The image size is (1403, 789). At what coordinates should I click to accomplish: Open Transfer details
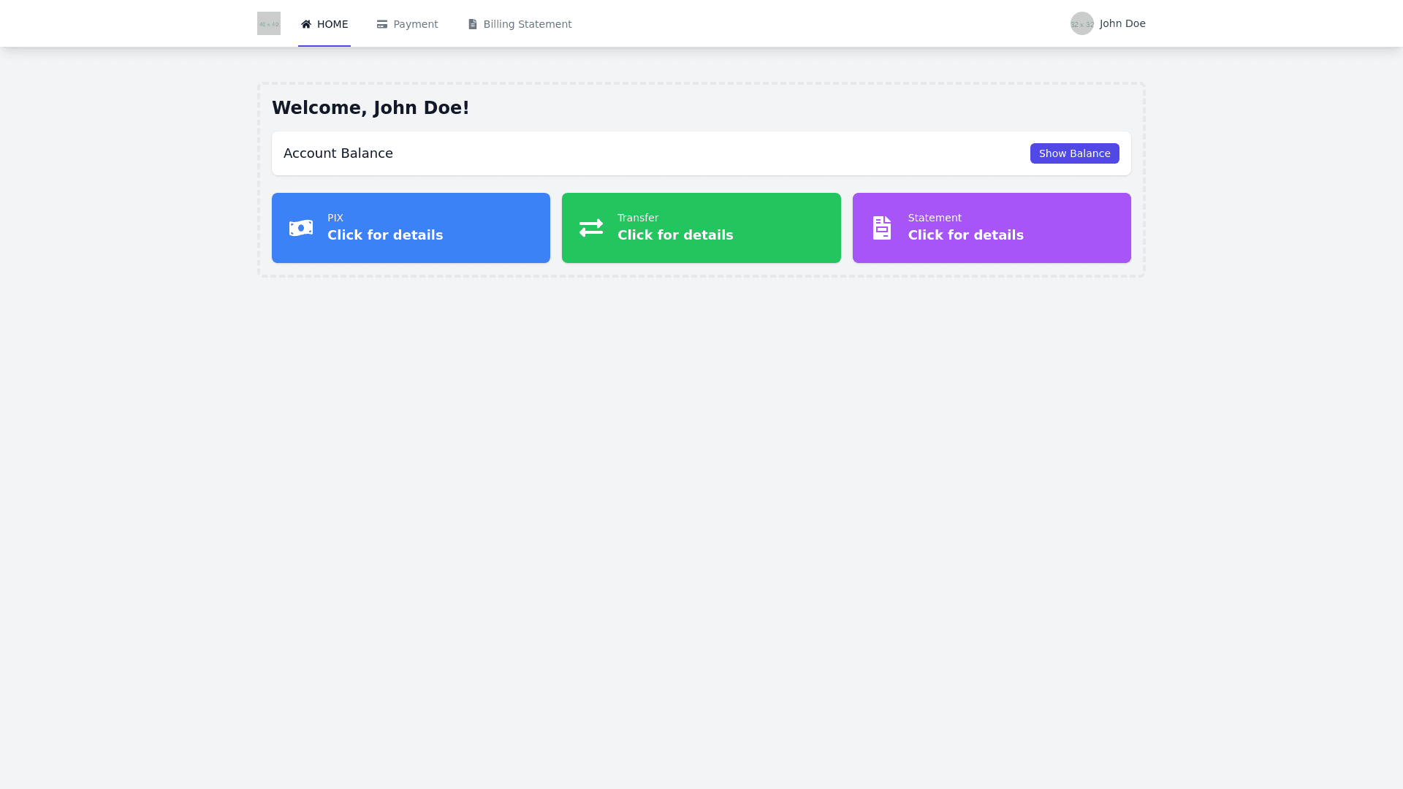701,227
